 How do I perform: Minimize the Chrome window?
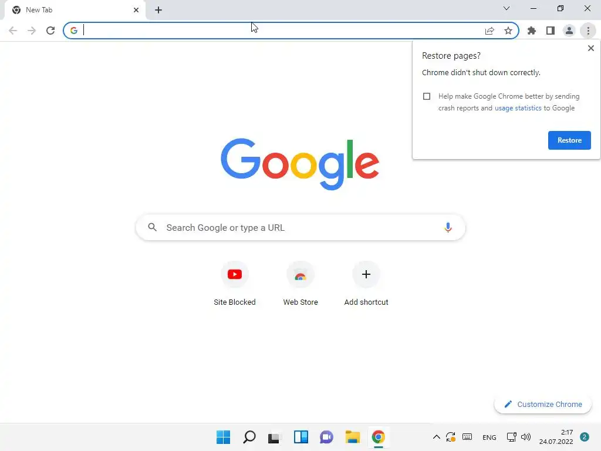[x=533, y=8]
